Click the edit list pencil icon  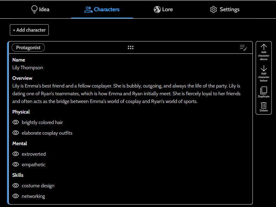tap(243, 48)
